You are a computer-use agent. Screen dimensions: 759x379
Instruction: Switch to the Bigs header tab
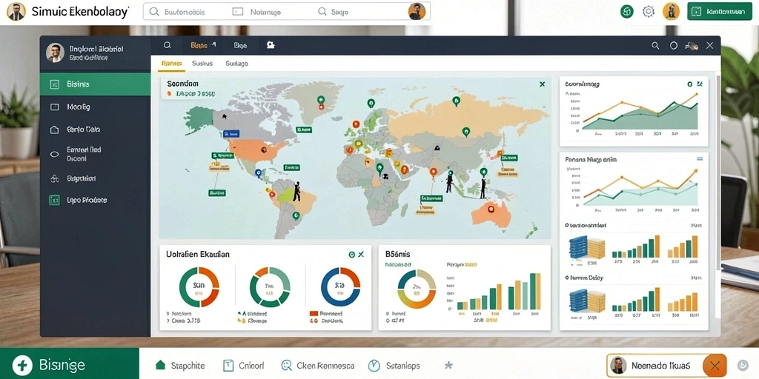(x=240, y=45)
